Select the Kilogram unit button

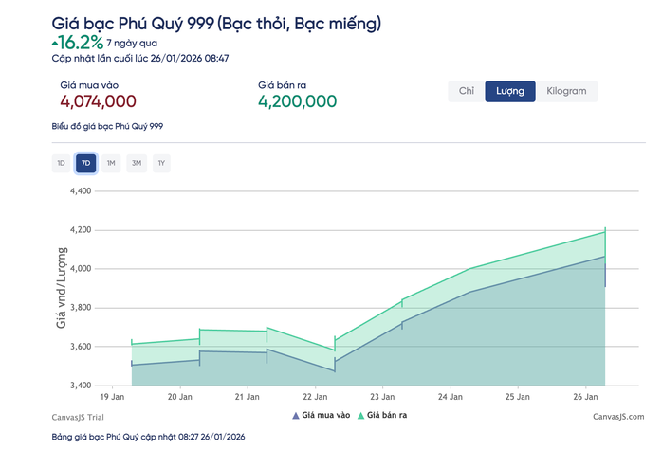click(567, 91)
